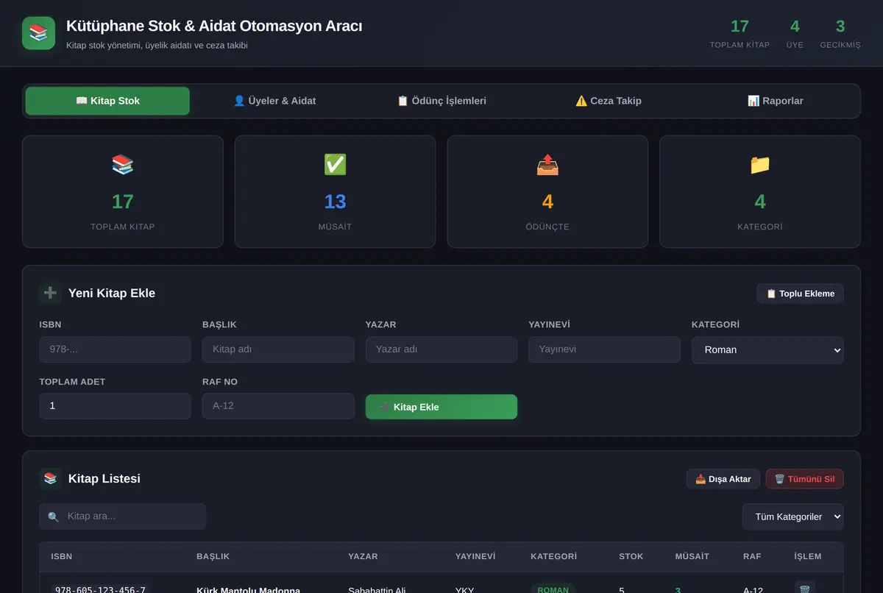This screenshot has width=883, height=593.
Task: Click the plus icon beside Yeni Kitap Ekle
Action: pyautogui.click(x=50, y=293)
